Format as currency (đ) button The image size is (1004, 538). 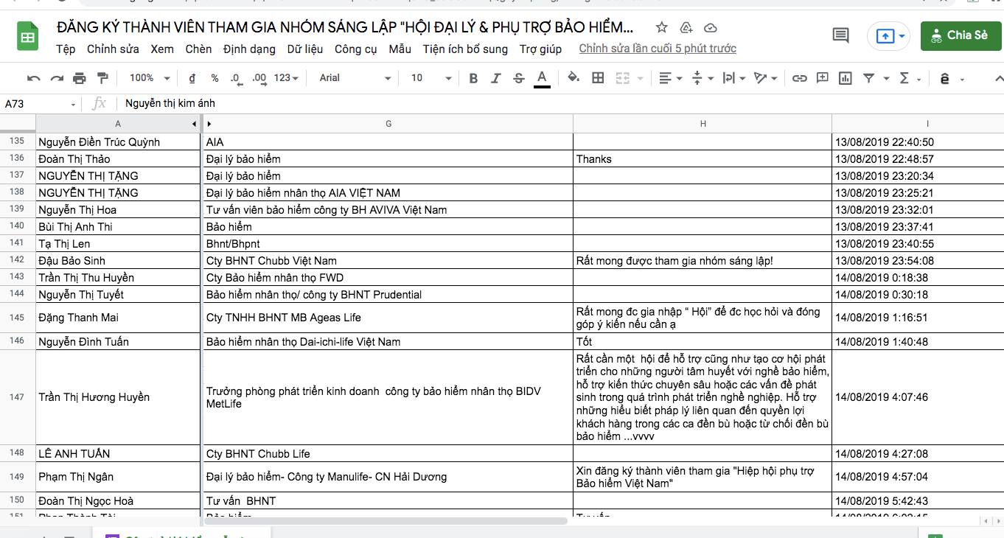(192, 78)
